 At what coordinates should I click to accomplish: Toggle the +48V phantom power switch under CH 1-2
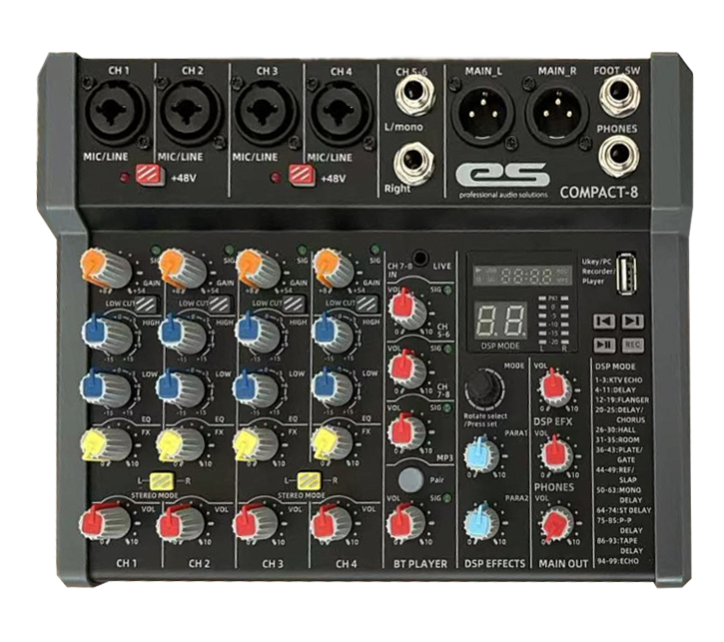[150, 176]
